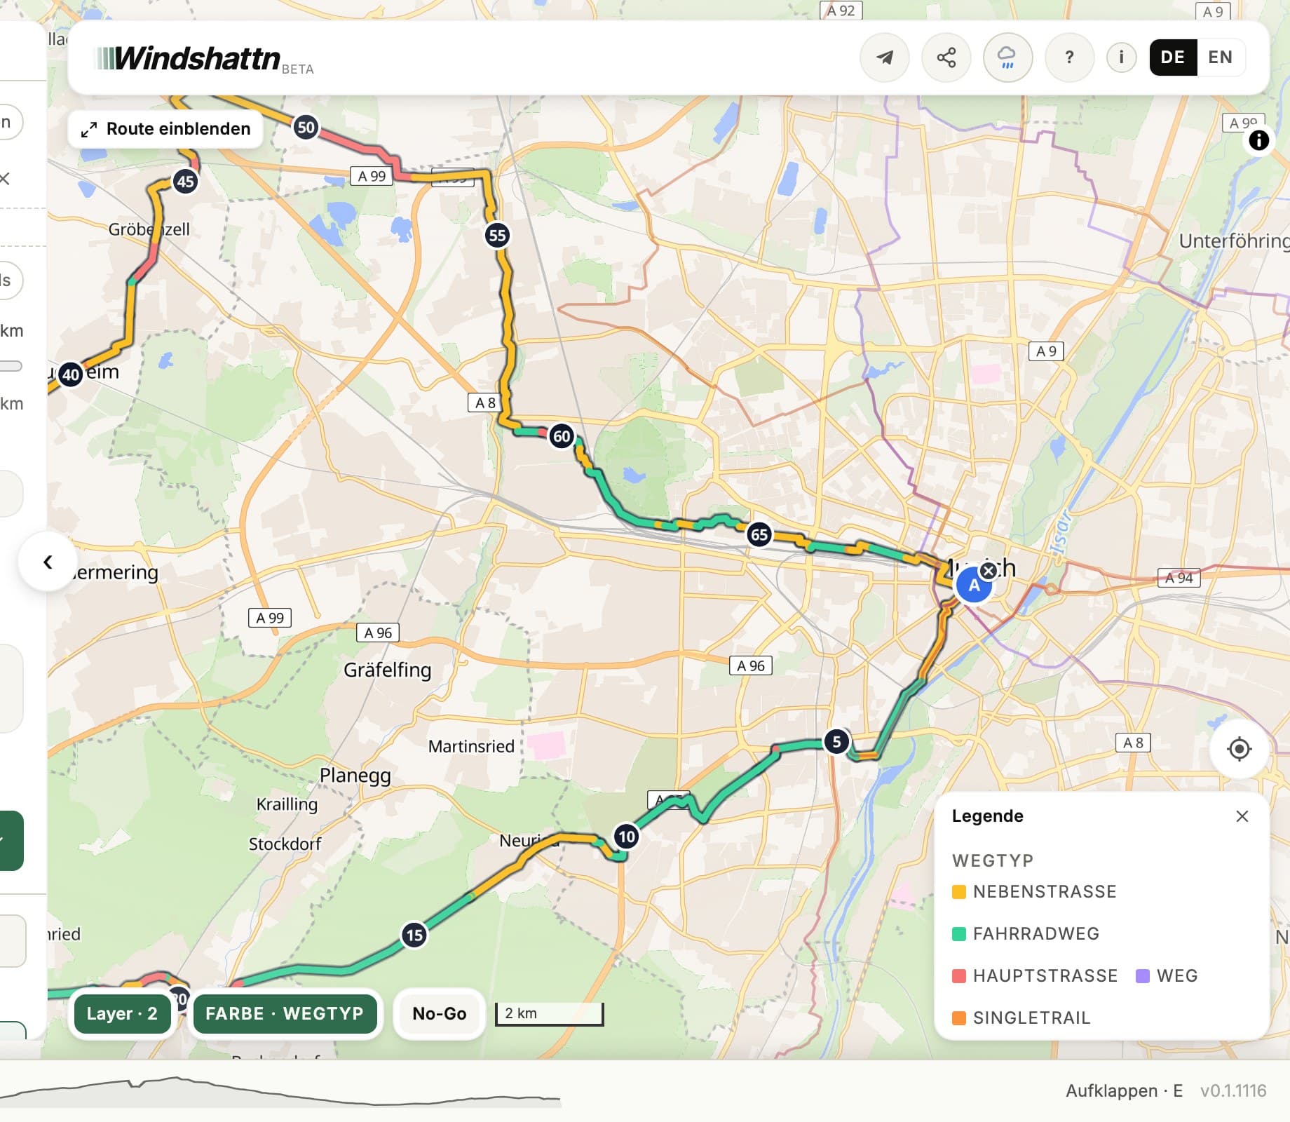Viewport: 1290px width, 1122px height.
Task: Click Nebenstrasse yellow legend swatch
Action: pyautogui.click(x=959, y=892)
